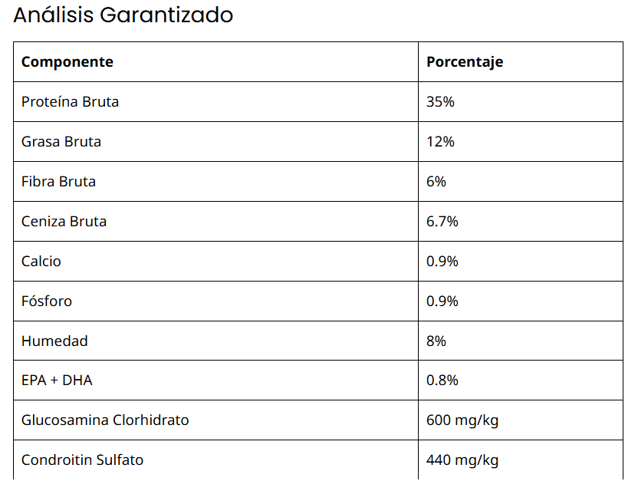Select the 6% fiber value
This screenshot has width=625, height=481.
(436, 182)
